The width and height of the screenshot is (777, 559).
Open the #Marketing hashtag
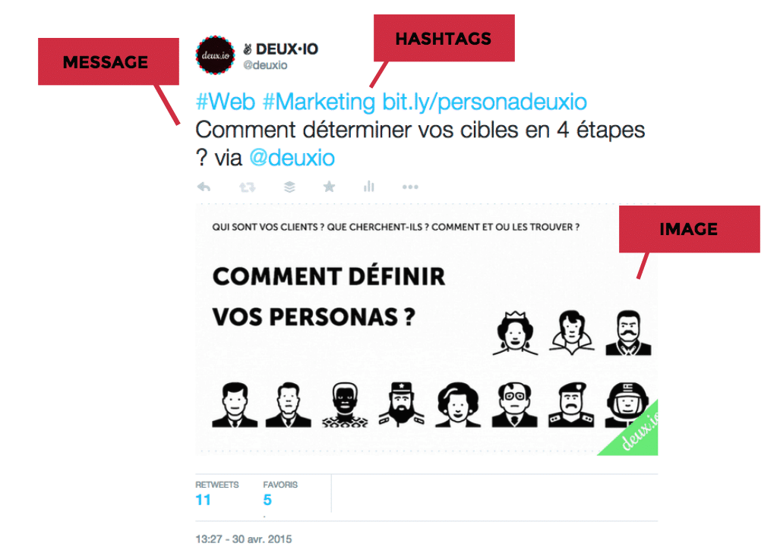click(x=319, y=102)
